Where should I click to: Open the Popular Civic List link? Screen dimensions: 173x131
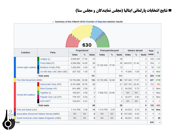coord(48,97)
